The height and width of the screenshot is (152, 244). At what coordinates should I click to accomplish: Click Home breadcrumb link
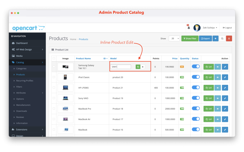pyautogui.click(x=73, y=40)
